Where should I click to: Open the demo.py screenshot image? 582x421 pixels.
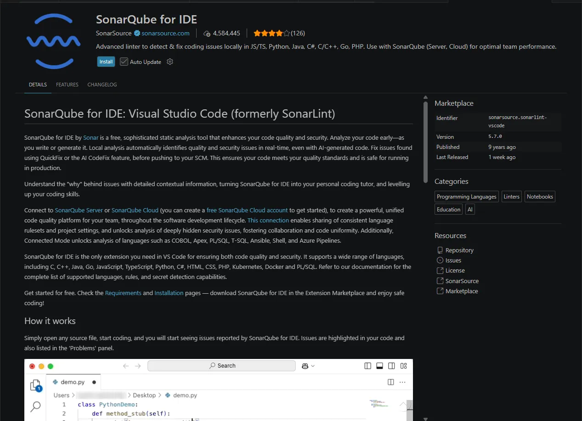click(219, 390)
